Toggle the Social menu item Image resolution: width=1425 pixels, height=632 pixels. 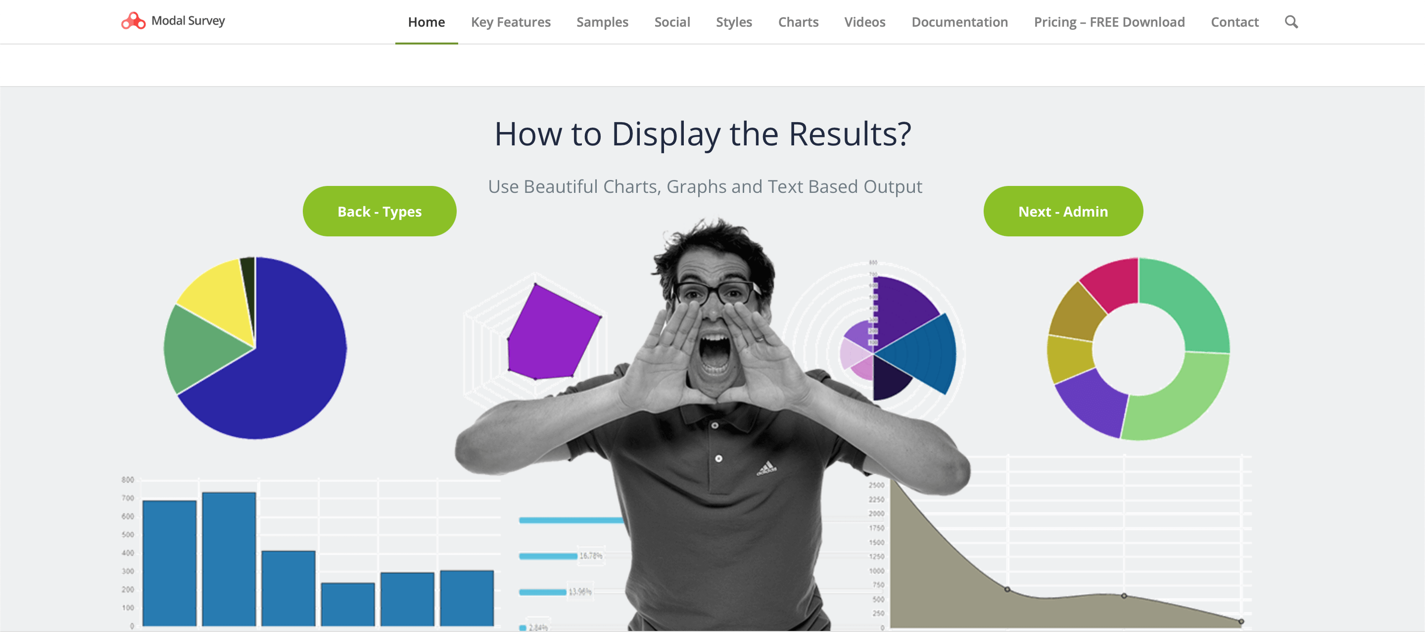(671, 22)
